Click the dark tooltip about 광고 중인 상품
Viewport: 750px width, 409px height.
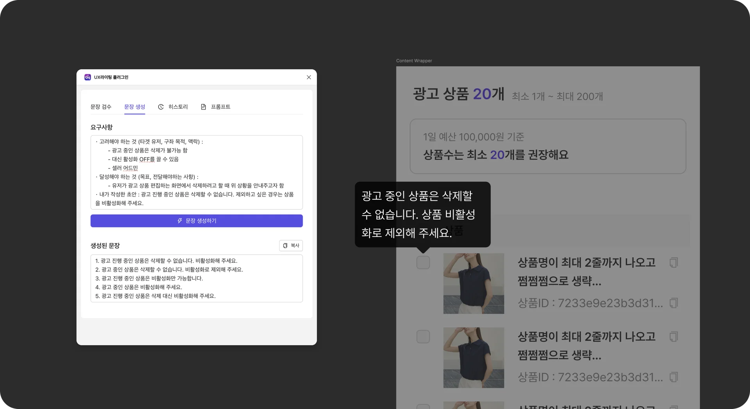[423, 214]
